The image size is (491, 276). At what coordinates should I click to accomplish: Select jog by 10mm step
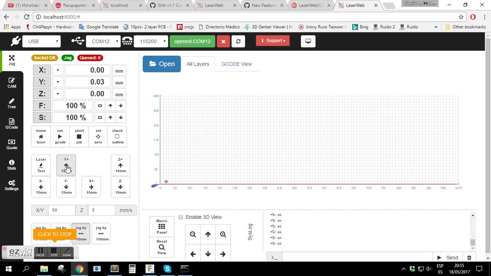coord(81,233)
